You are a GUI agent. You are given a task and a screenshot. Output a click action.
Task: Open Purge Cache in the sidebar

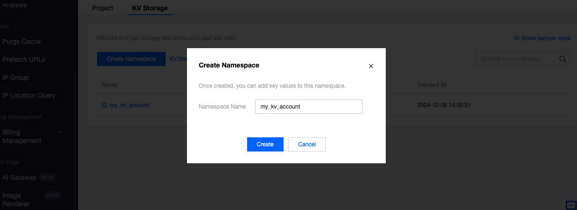(21, 42)
